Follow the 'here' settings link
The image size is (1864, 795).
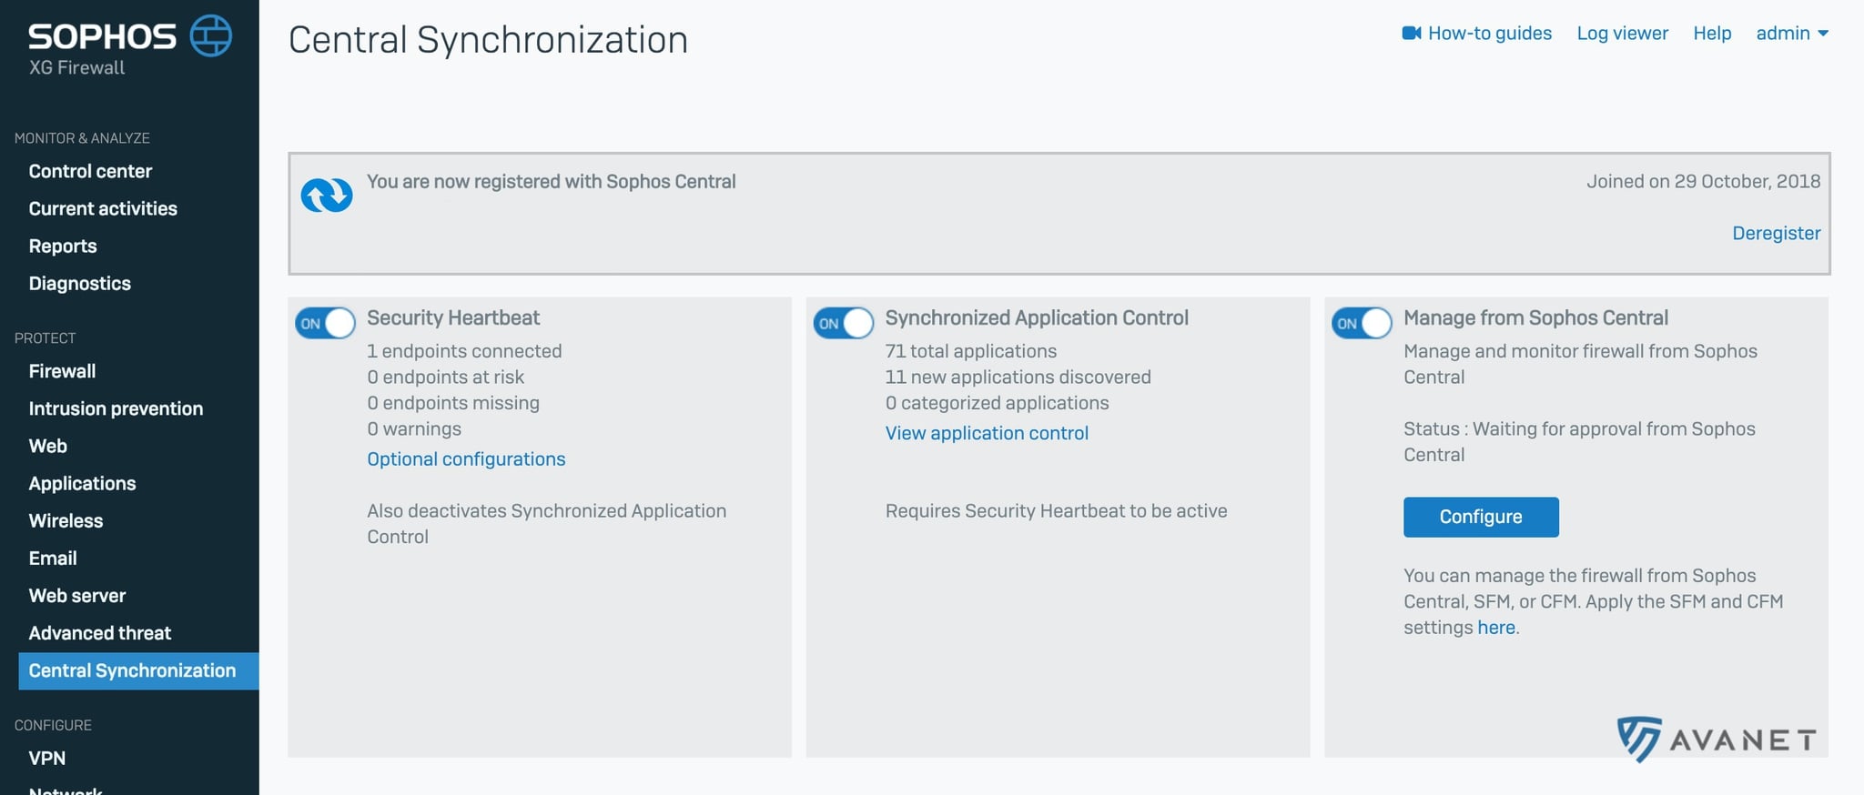click(x=1496, y=627)
